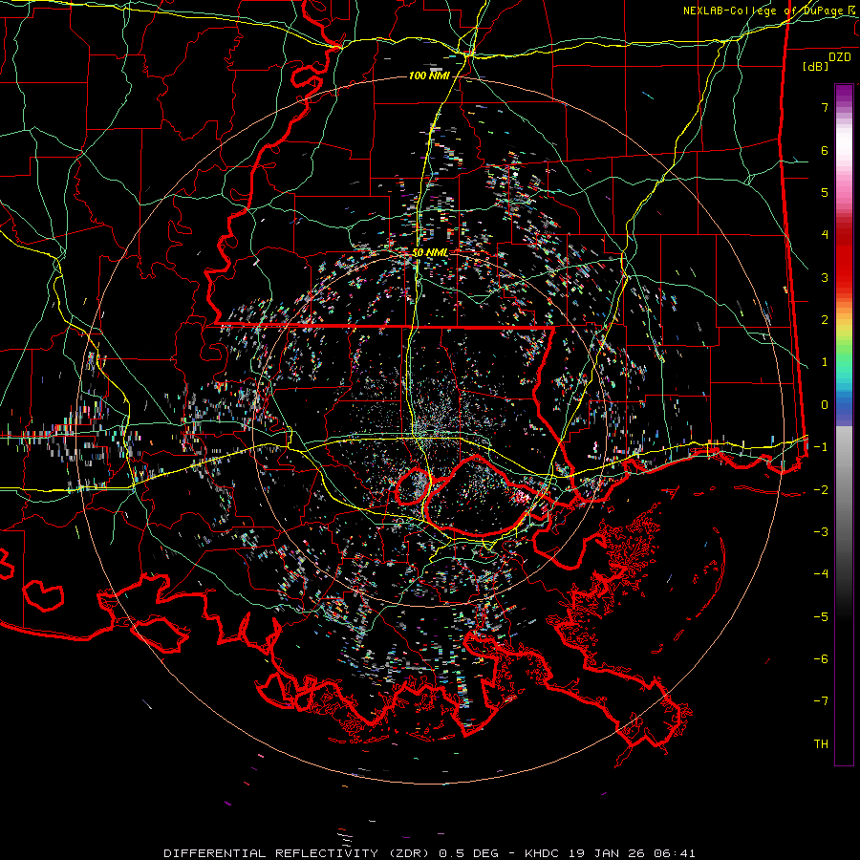Click the -4 dB scale label

821,574
